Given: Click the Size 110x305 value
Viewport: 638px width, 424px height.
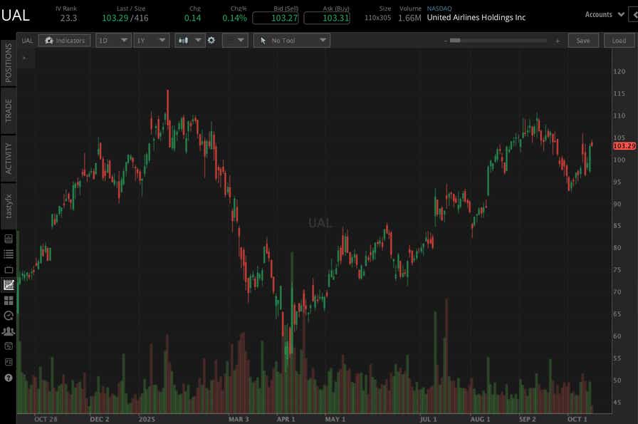Looking at the screenshot, I should 377,18.
